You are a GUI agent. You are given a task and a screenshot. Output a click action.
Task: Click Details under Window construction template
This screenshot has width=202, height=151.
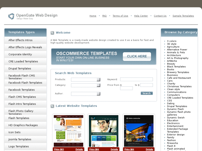[149, 149]
